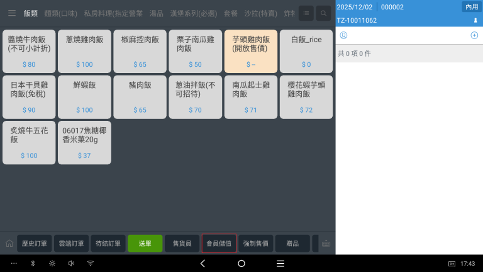The width and height of the screenshot is (483, 272).
Task: Click the home icon in bottom bar
Action: pyautogui.click(x=9, y=244)
